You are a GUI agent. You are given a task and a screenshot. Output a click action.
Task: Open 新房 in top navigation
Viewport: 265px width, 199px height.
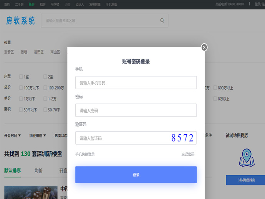click(31, 4)
